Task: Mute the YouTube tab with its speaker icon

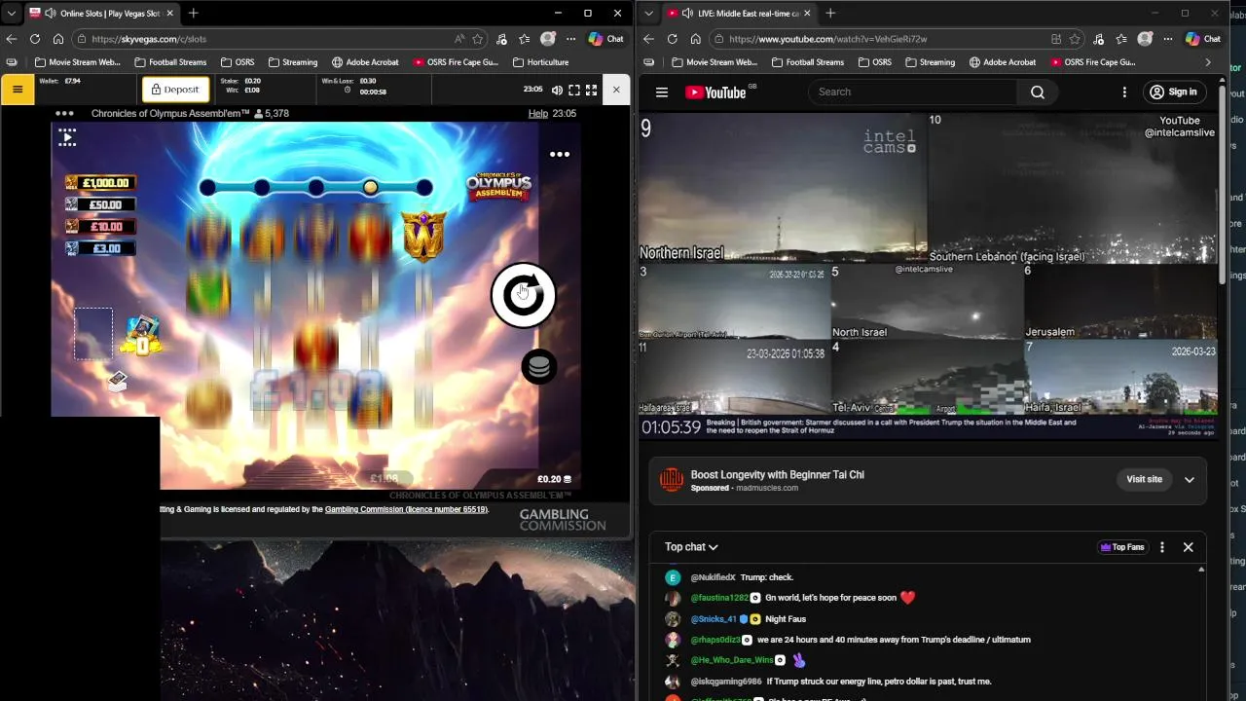Action: 687,14
